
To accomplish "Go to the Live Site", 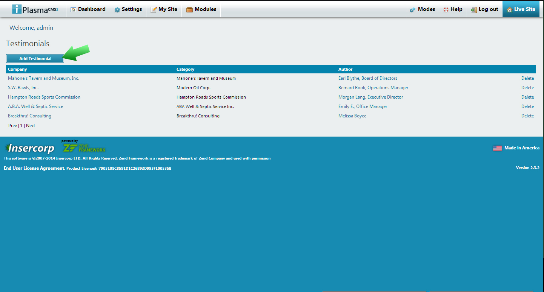I will pos(521,9).
